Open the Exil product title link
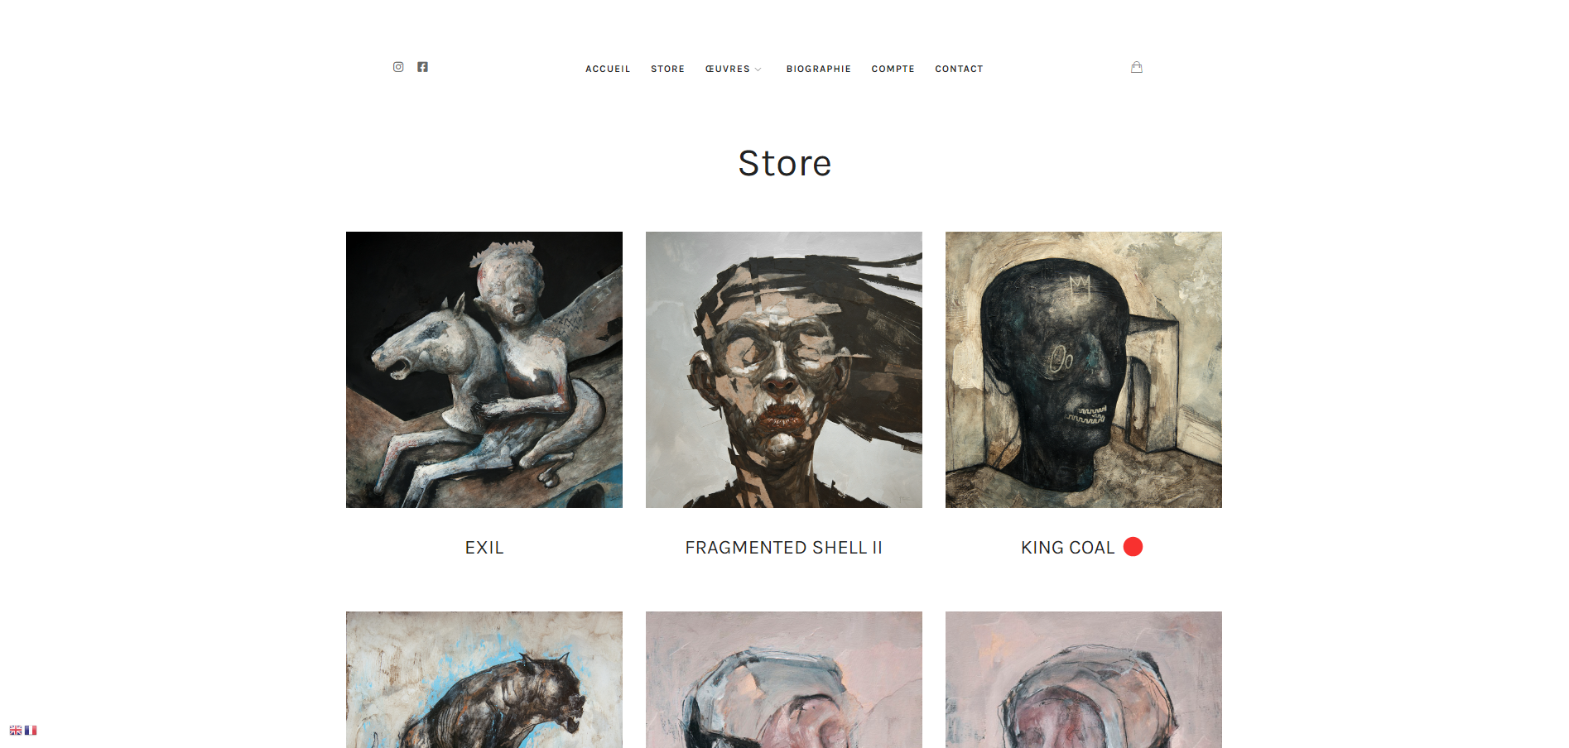The image size is (1569, 748). point(484,548)
